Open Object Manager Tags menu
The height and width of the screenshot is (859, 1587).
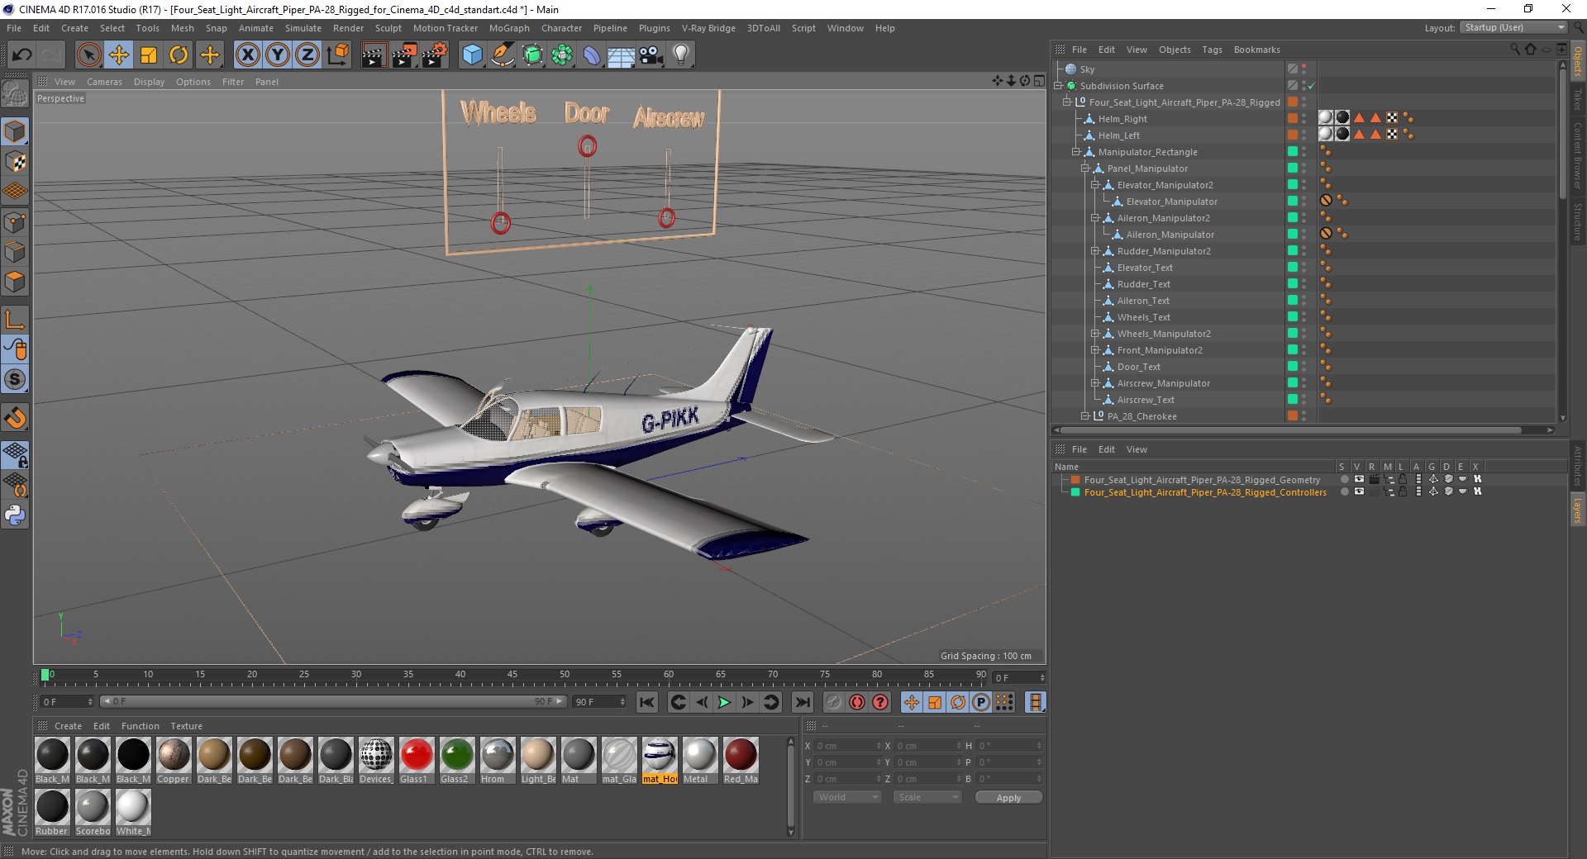(x=1212, y=50)
